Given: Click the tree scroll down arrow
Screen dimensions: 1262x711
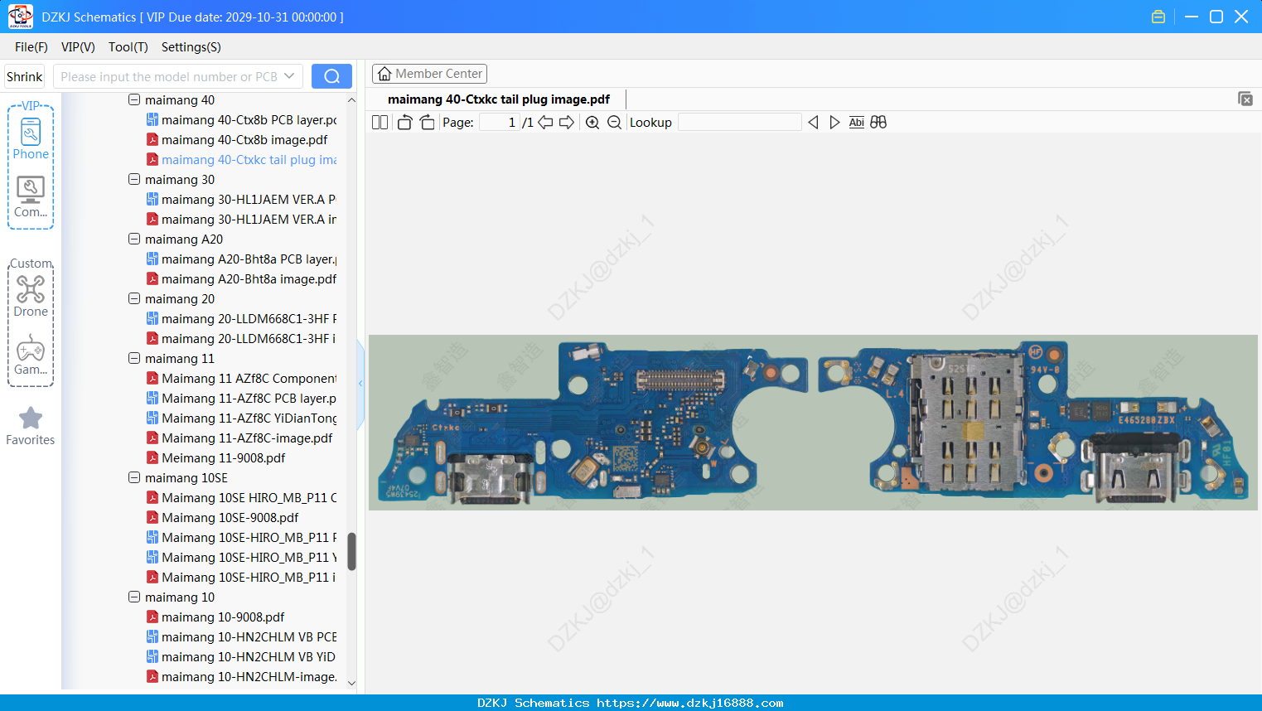Looking at the screenshot, I should tap(351, 683).
